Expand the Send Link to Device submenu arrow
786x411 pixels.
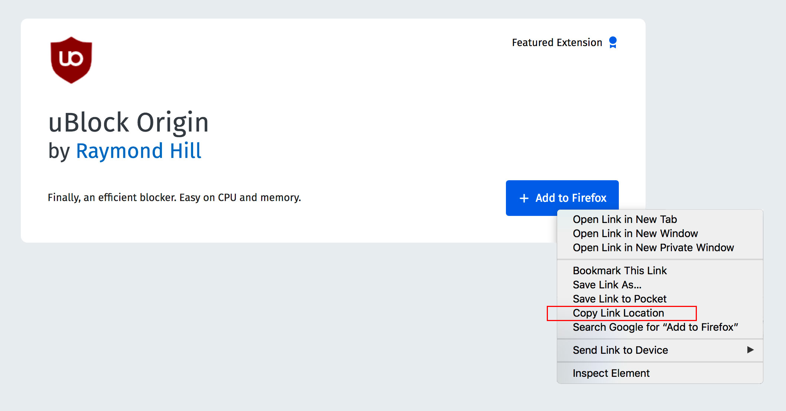(750, 350)
